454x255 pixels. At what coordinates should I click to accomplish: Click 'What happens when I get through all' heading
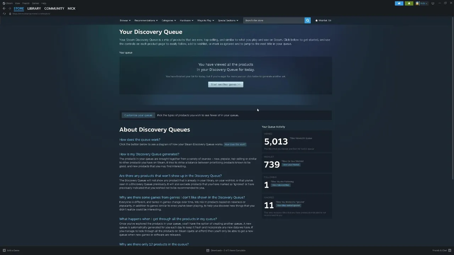click(168, 219)
